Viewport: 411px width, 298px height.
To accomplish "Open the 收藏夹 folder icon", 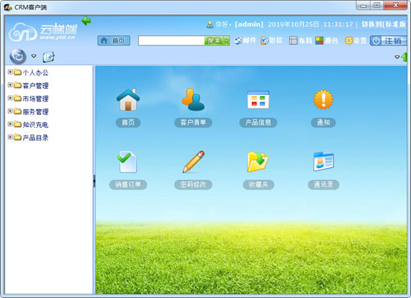I will point(258,161).
